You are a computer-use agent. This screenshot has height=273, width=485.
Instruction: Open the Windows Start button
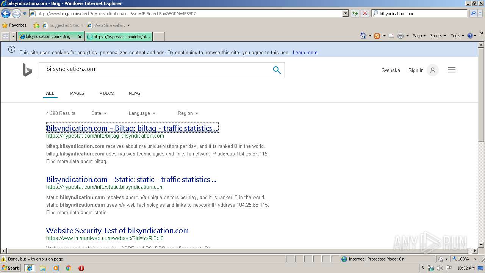(x=11, y=268)
